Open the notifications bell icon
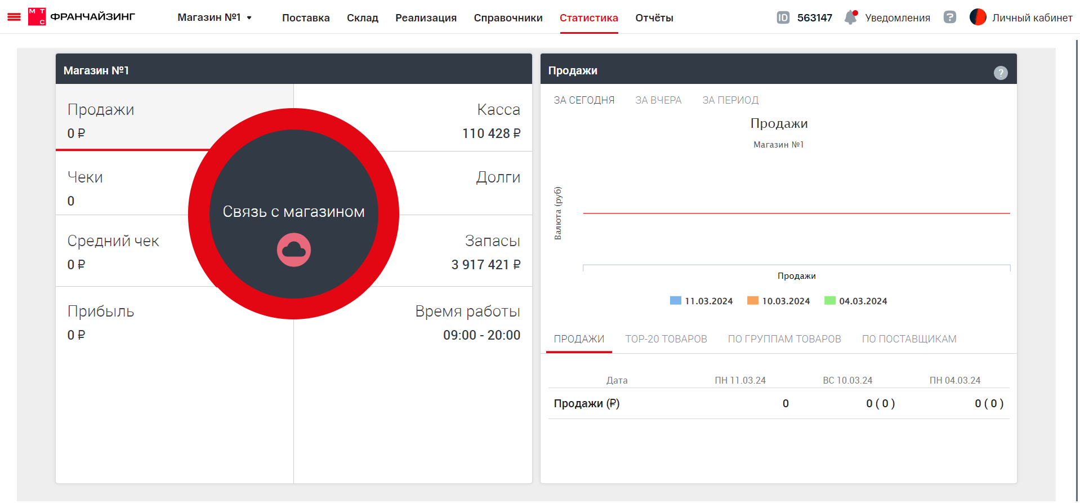The height and width of the screenshot is (503, 1080). [851, 17]
